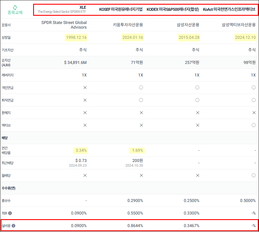259x232 pixels.
Task: Click the 액티브 circle mark for KoAct
Action: 253,125
